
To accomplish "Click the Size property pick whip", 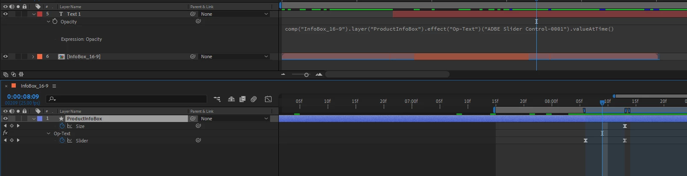I will 198,125.
